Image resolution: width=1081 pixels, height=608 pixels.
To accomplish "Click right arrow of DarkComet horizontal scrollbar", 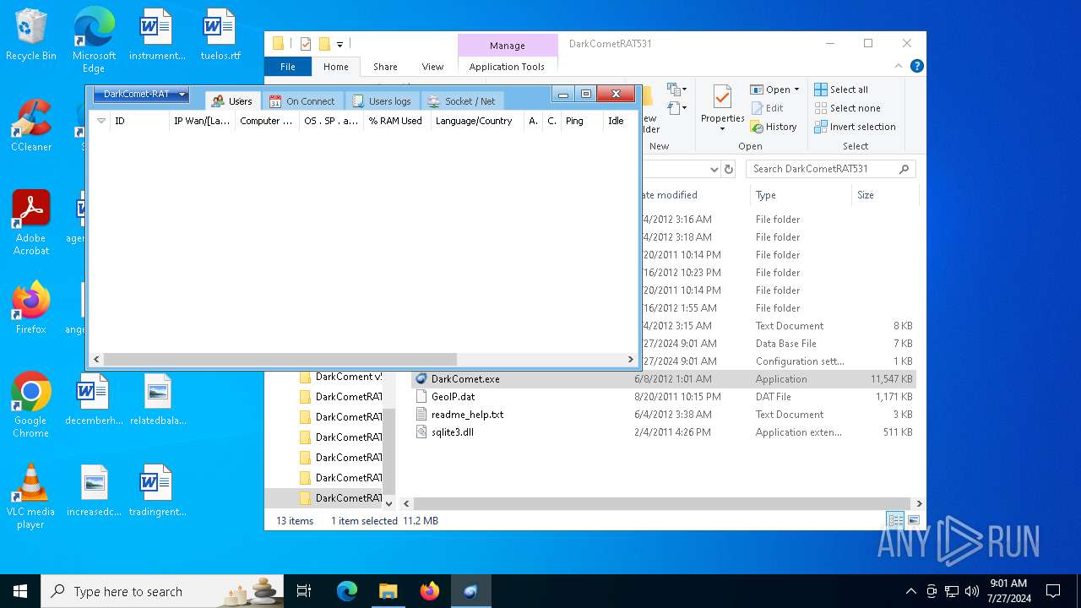I will click(630, 359).
